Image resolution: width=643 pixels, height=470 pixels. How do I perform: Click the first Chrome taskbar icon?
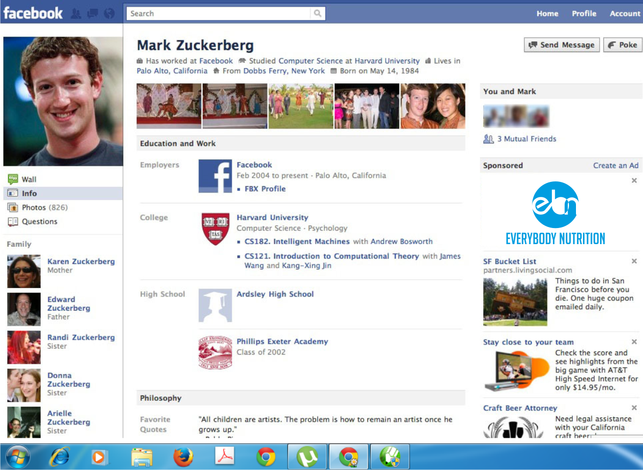pyautogui.click(x=266, y=457)
